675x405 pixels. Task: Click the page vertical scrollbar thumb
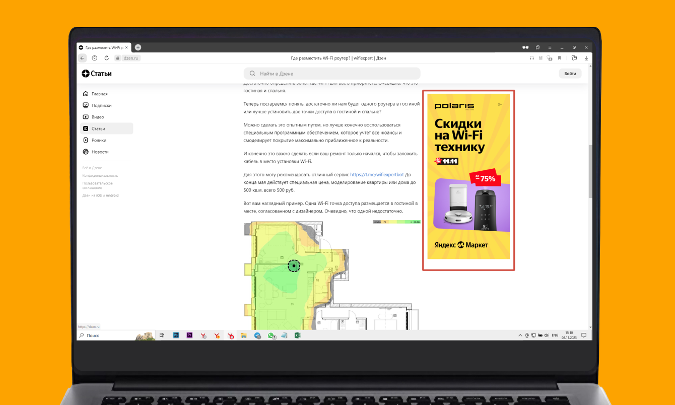590,172
